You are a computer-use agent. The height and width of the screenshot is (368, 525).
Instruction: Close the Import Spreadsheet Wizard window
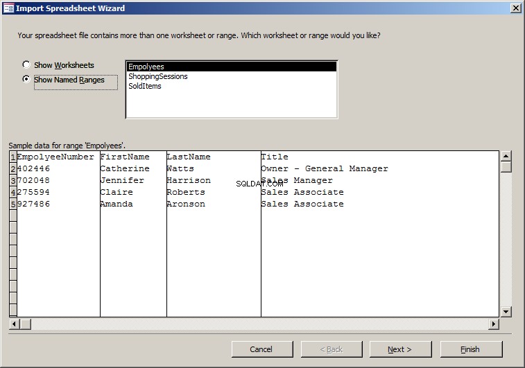(515, 8)
